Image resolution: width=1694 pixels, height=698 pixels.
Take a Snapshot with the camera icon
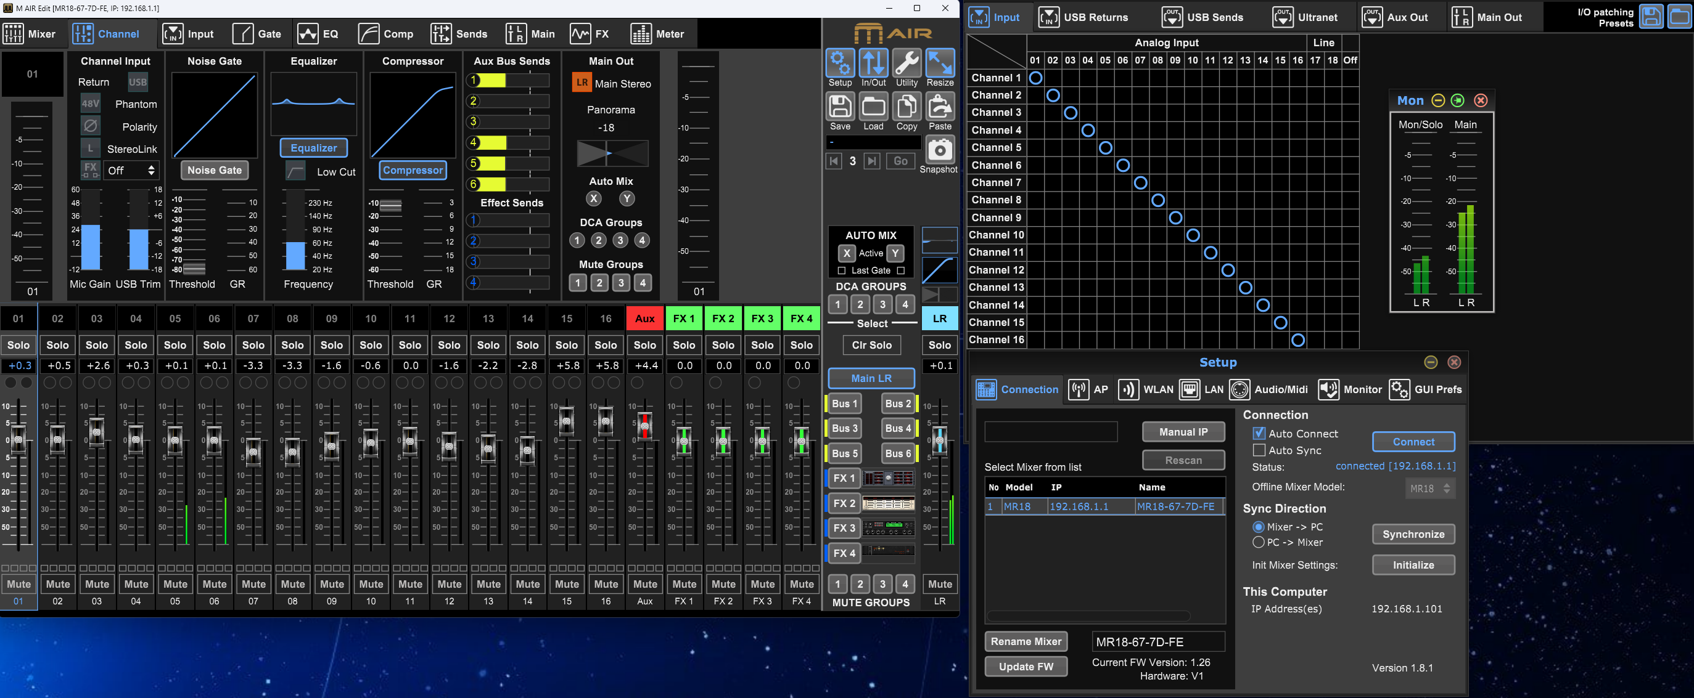click(x=940, y=150)
